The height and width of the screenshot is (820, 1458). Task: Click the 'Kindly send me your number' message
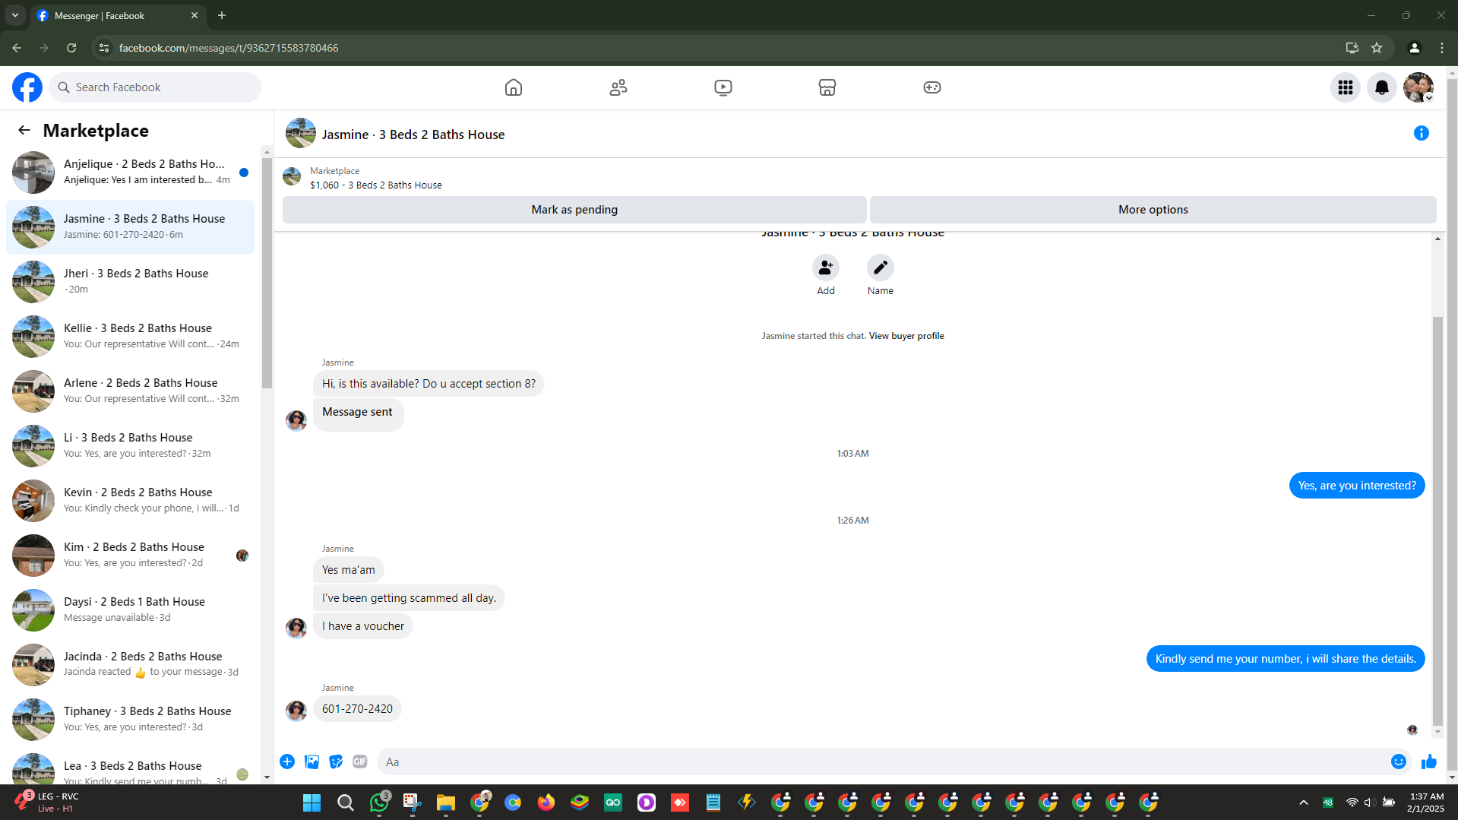pos(1286,659)
